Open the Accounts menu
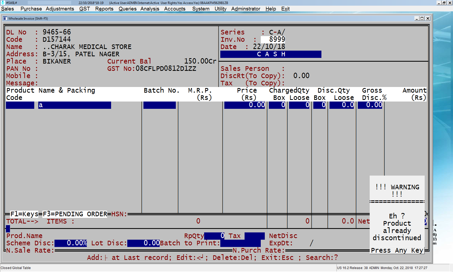Image resolution: width=453 pixels, height=272 pixels. (x=175, y=9)
